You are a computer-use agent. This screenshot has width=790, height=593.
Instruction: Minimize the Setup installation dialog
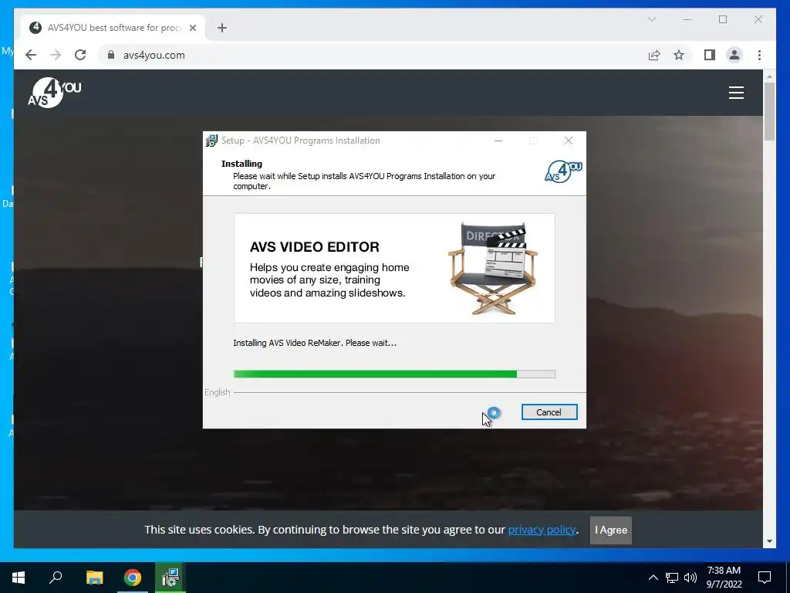click(498, 141)
